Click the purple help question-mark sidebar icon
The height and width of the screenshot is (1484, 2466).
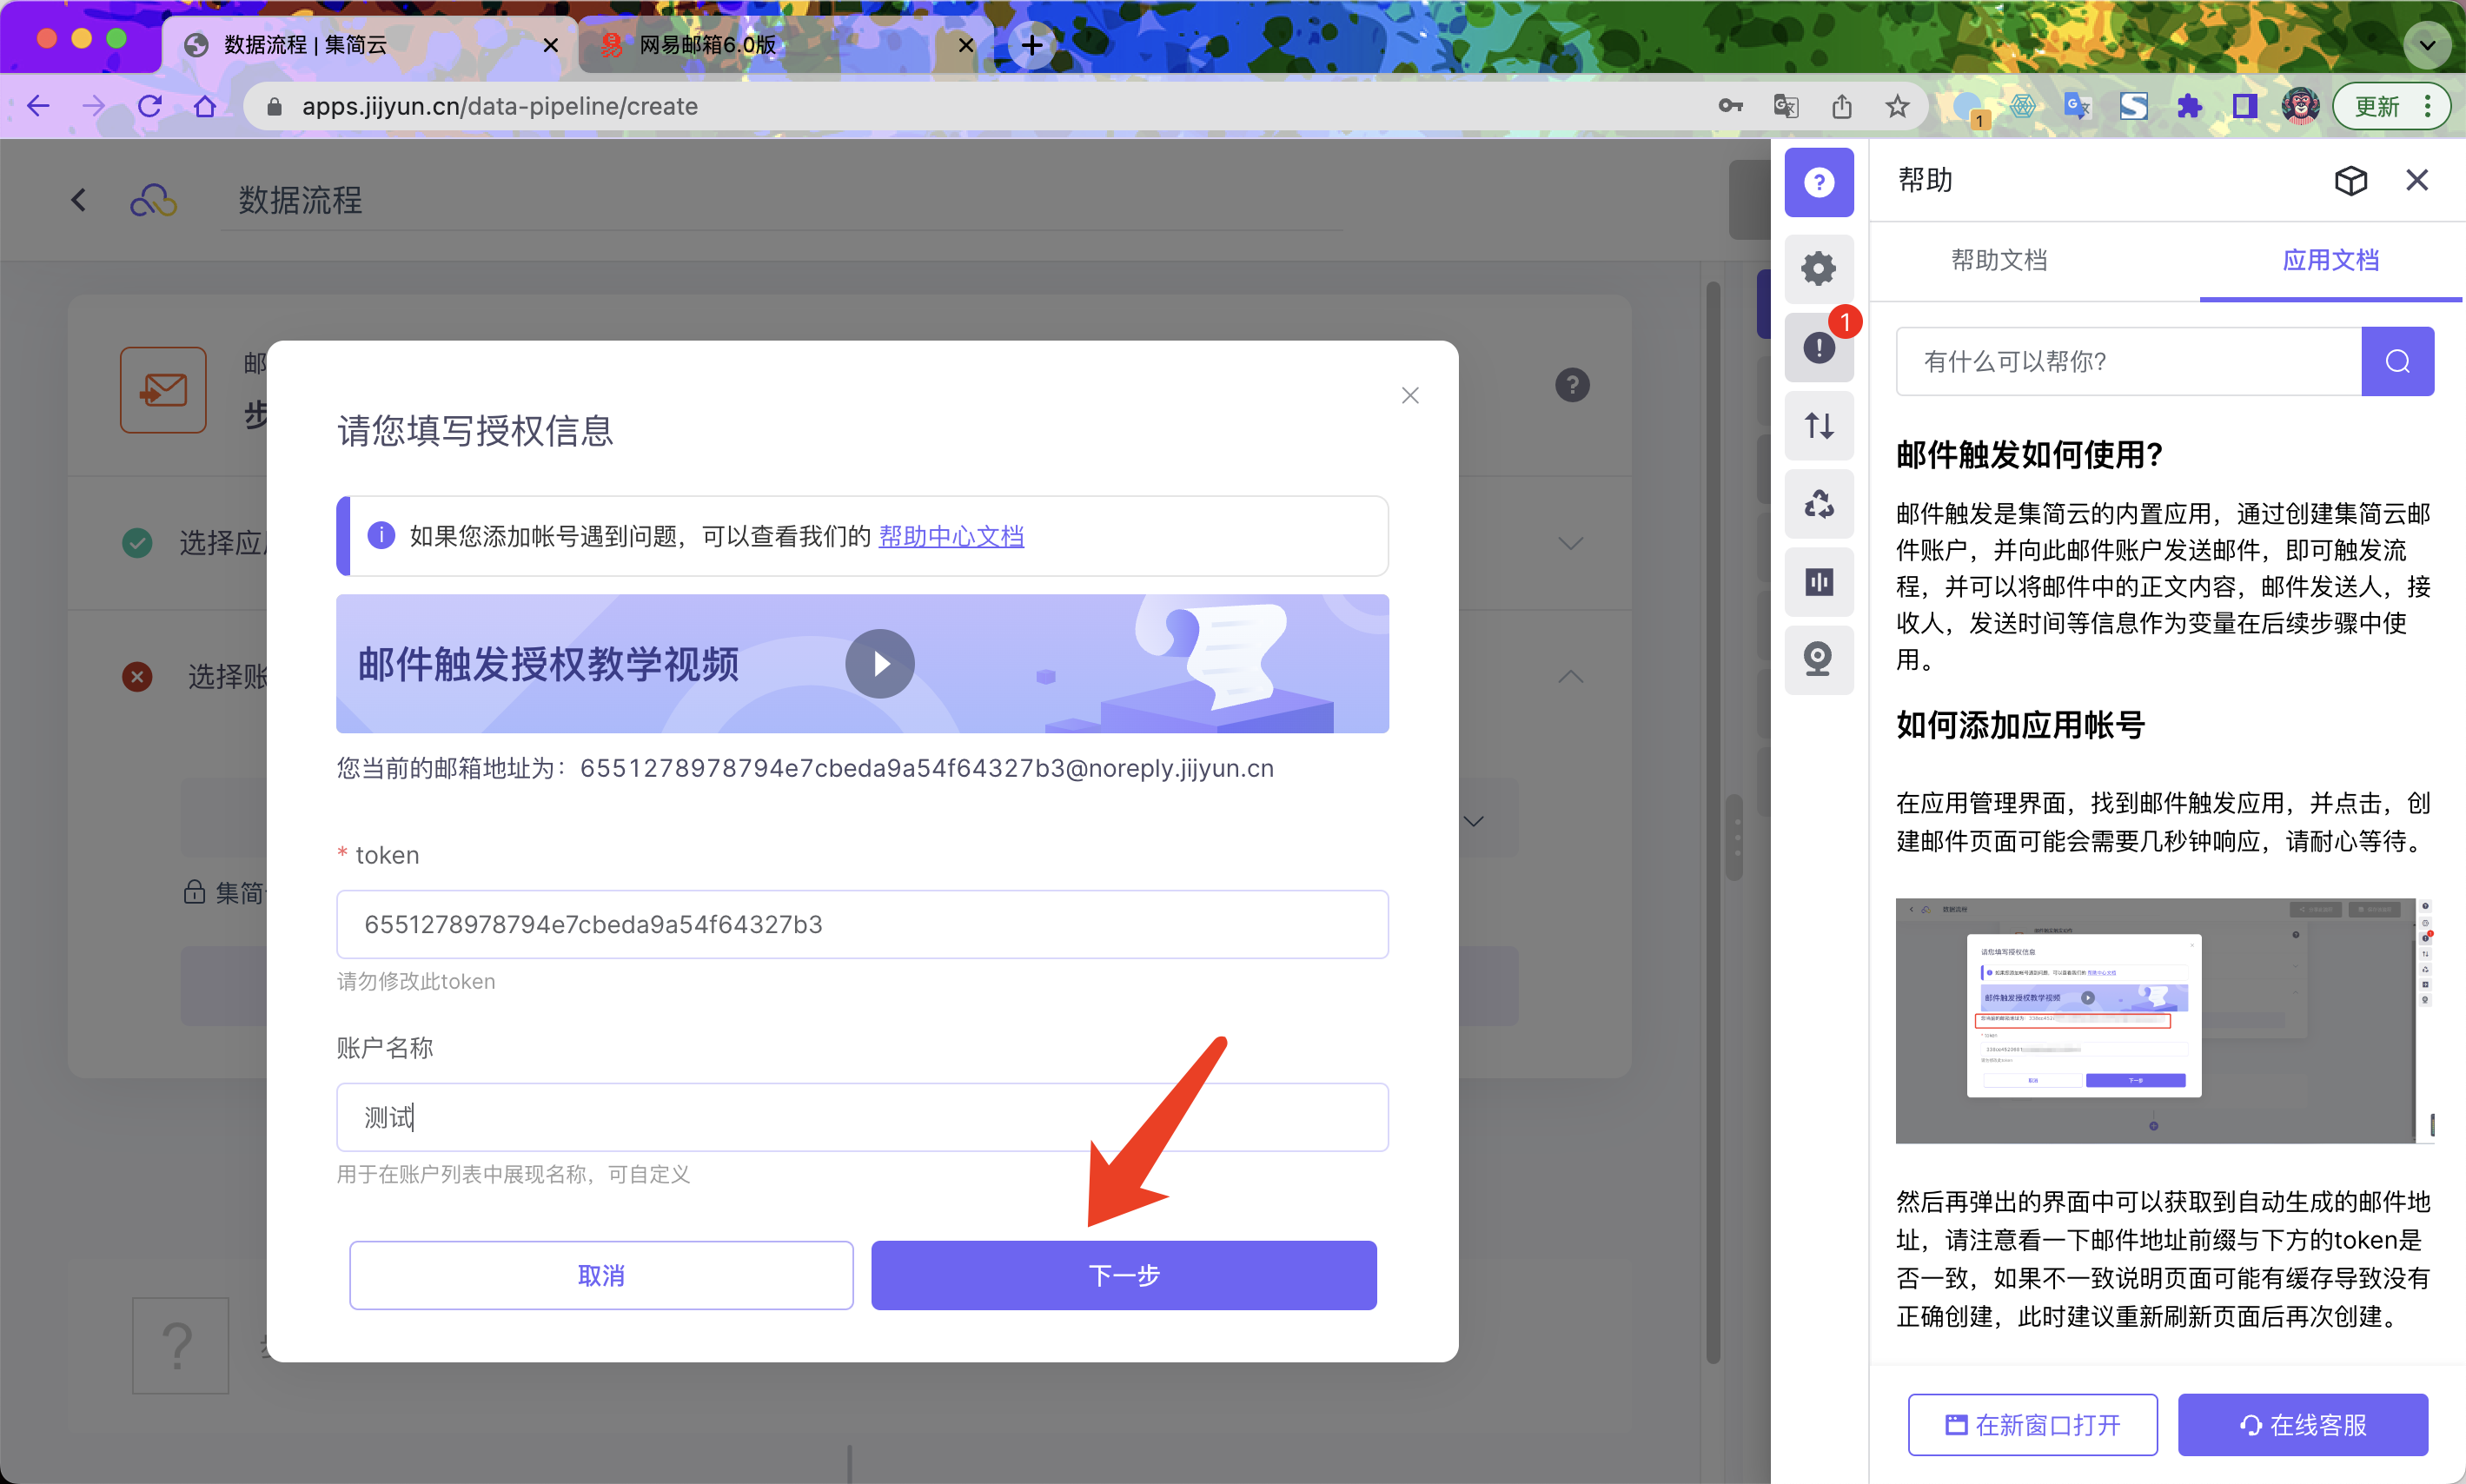(1818, 182)
